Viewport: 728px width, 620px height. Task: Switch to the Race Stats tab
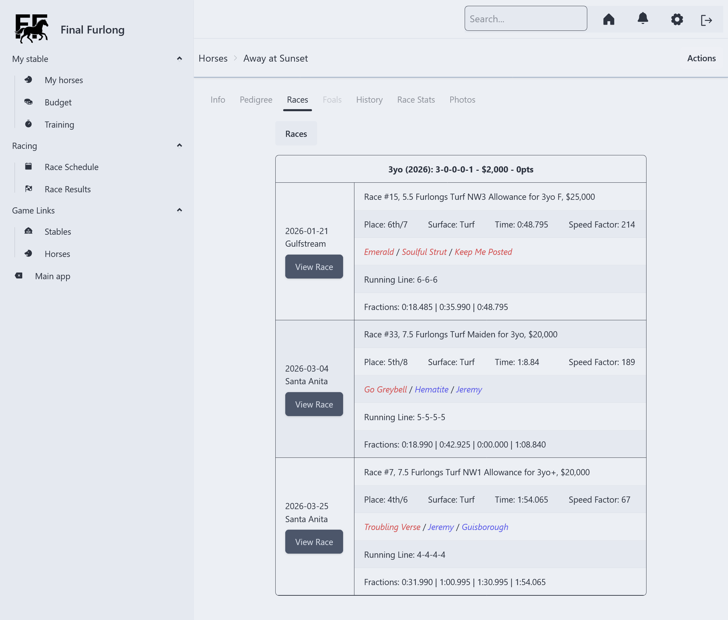coord(416,100)
